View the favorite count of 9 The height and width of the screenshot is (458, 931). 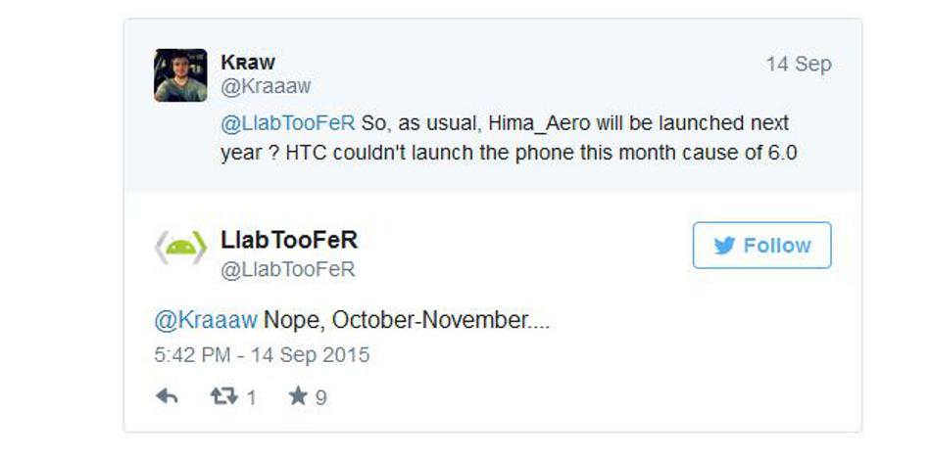click(x=320, y=397)
